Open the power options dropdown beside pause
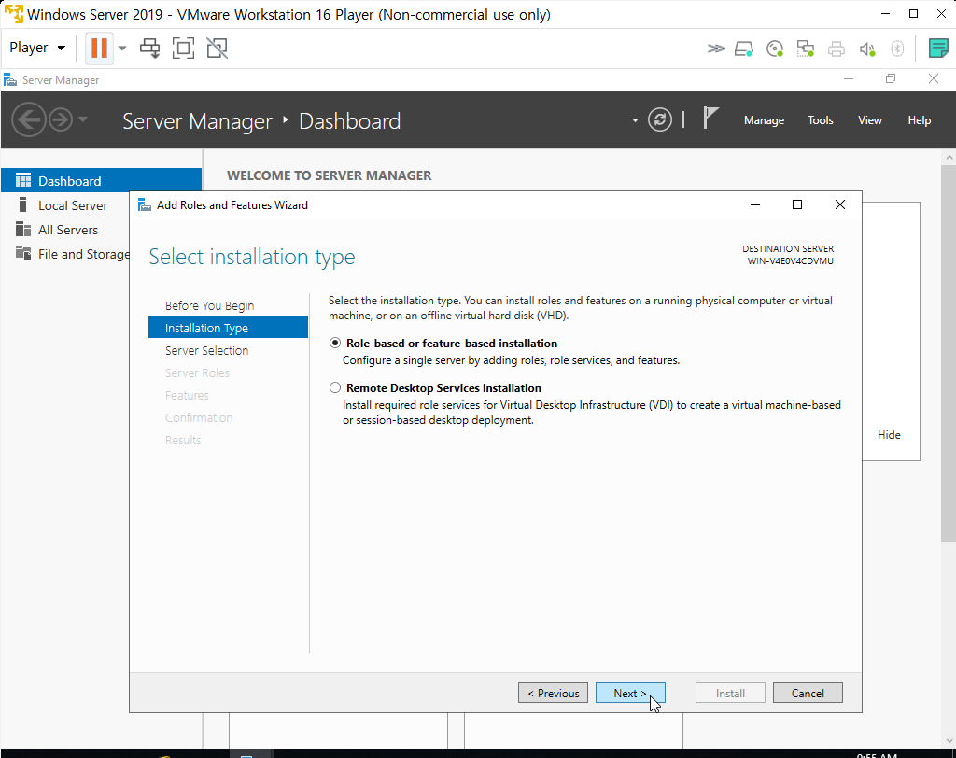The height and width of the screenshot is (758, 956). (122, 49)
